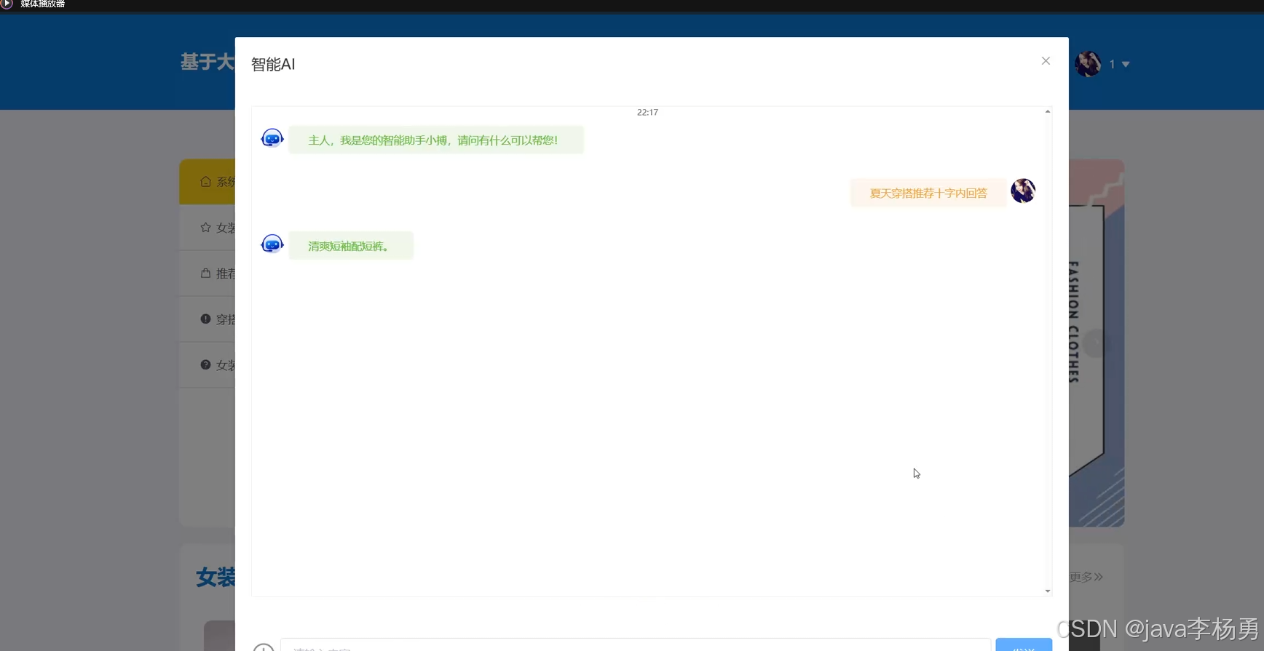Click the site title starting with 基于大

point(208,62)
